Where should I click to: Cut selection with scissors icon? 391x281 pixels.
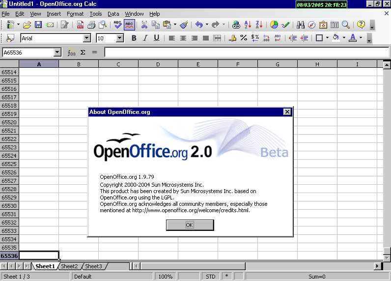(x=144, y=25)
